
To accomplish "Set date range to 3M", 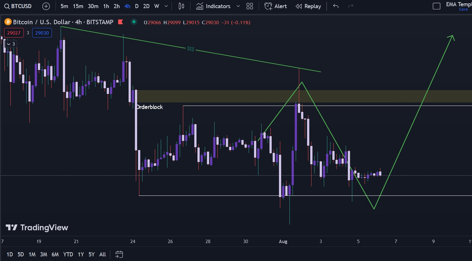I will pyautogui.click(x=44, y=254).
